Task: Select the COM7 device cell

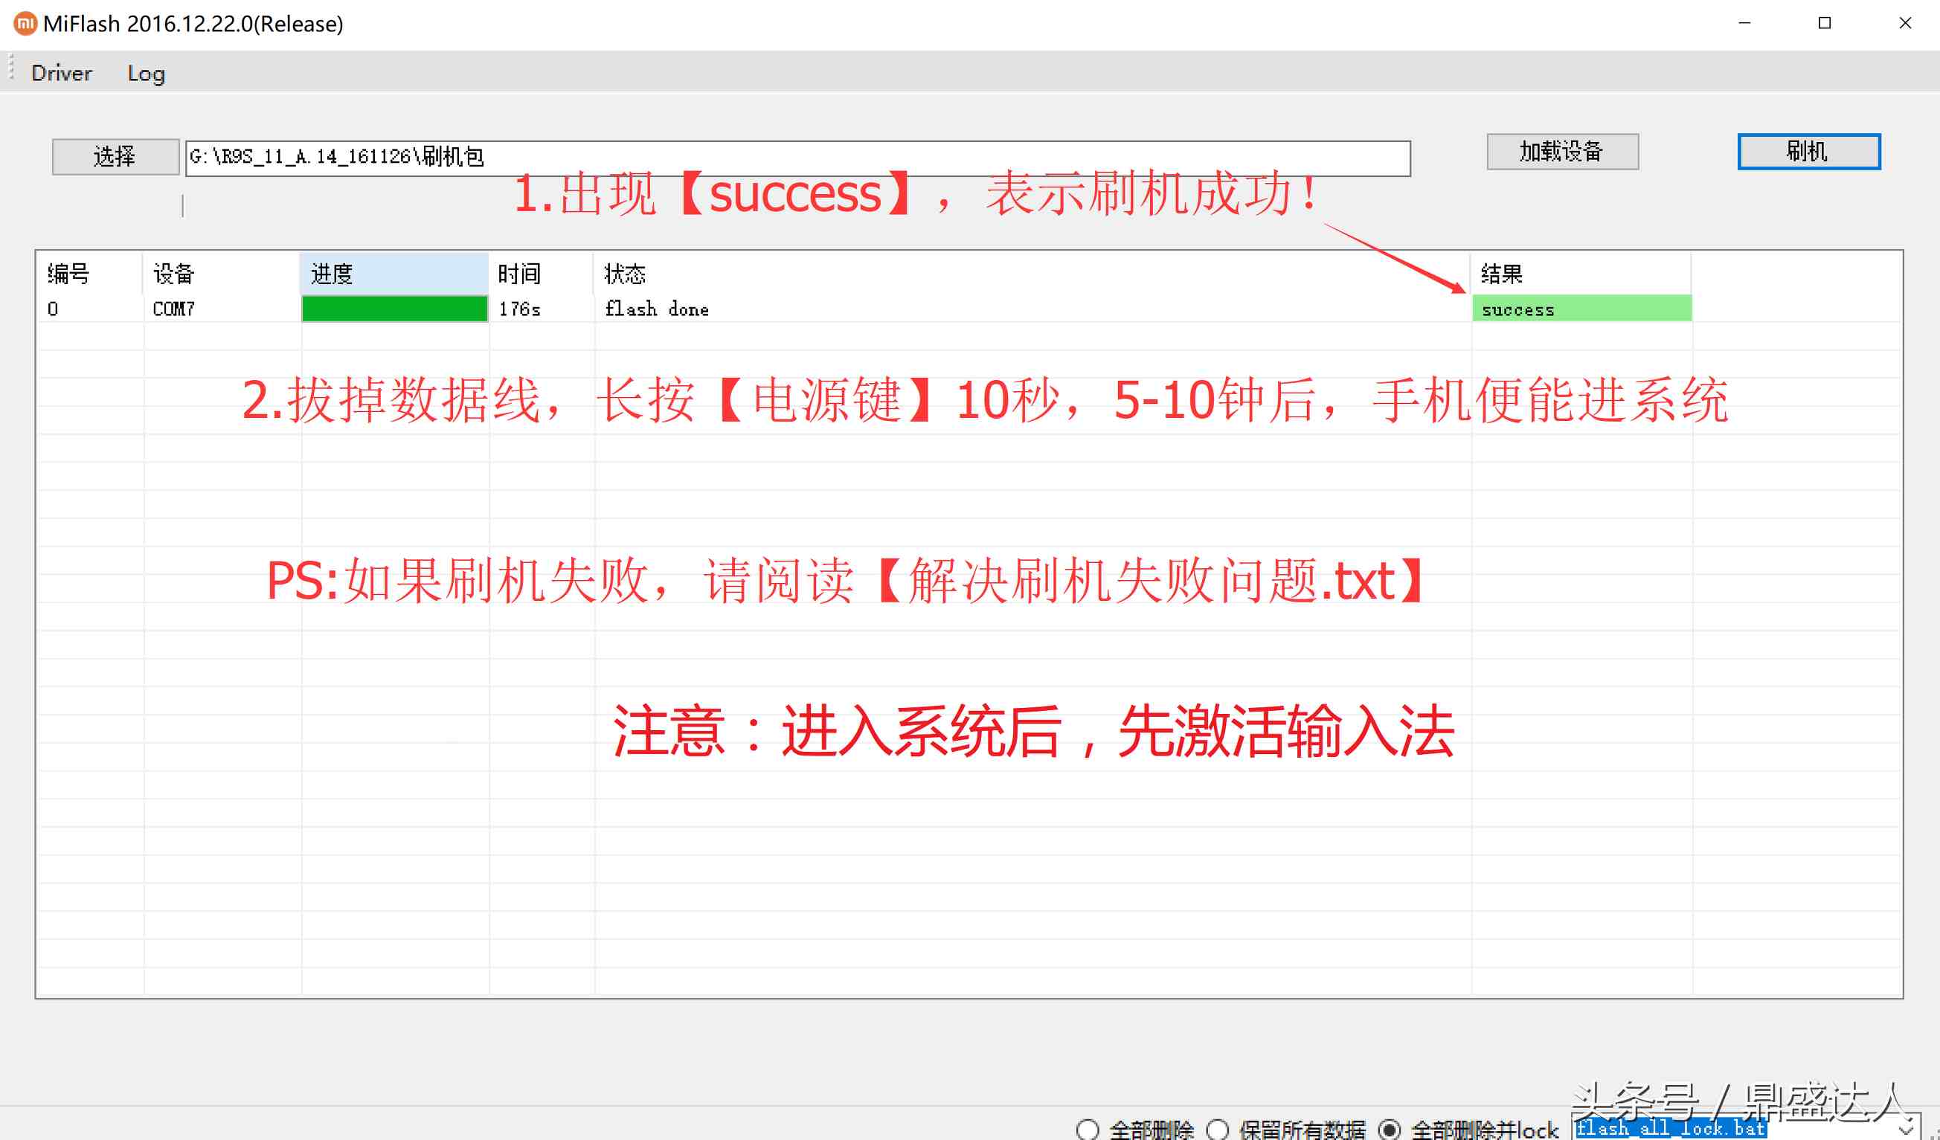Action: pos(221,309)
